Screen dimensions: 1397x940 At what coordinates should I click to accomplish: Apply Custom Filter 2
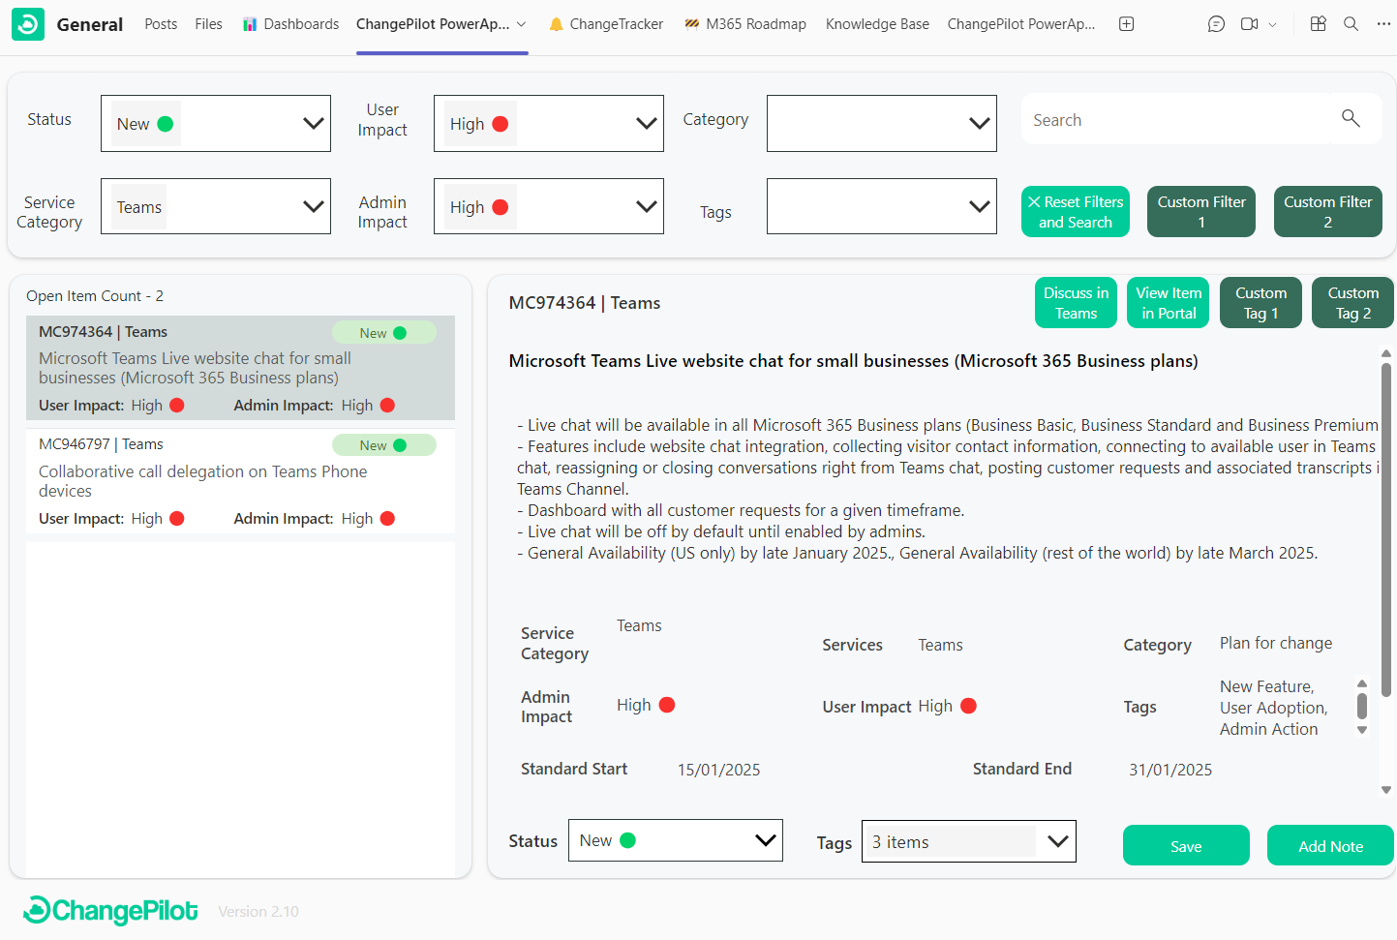coord(1328,211)
